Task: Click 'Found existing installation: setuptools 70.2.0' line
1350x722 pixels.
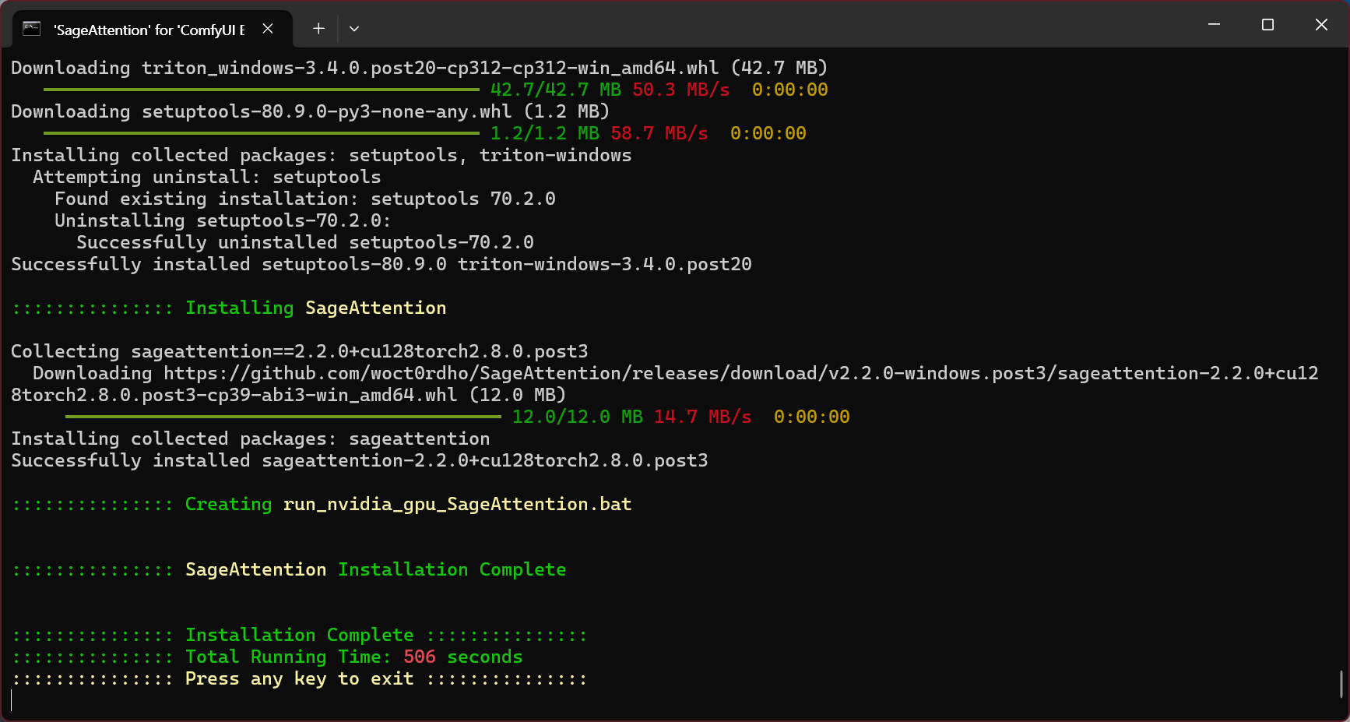Action: tap(304, 199)
